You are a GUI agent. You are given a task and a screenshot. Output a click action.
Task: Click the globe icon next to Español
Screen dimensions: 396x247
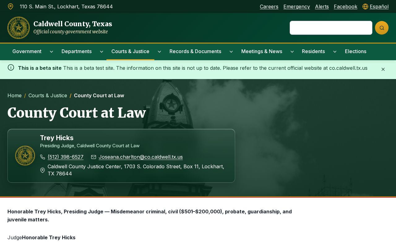(x=365, y=6)
